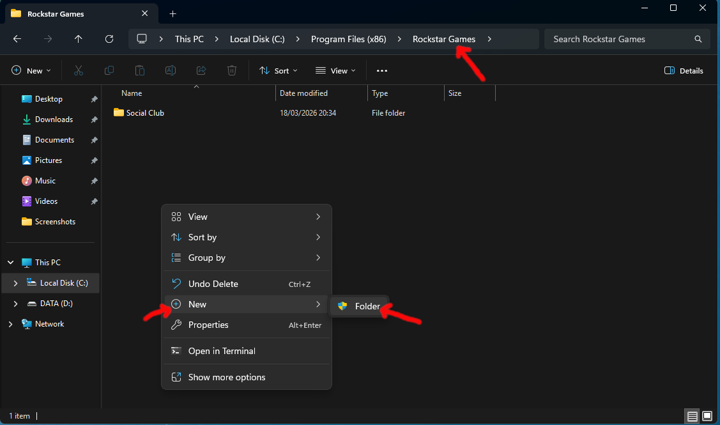Collapse the This PC tree node
The width and height of the screenshot is (720, 425).
[x=11, y=263]
